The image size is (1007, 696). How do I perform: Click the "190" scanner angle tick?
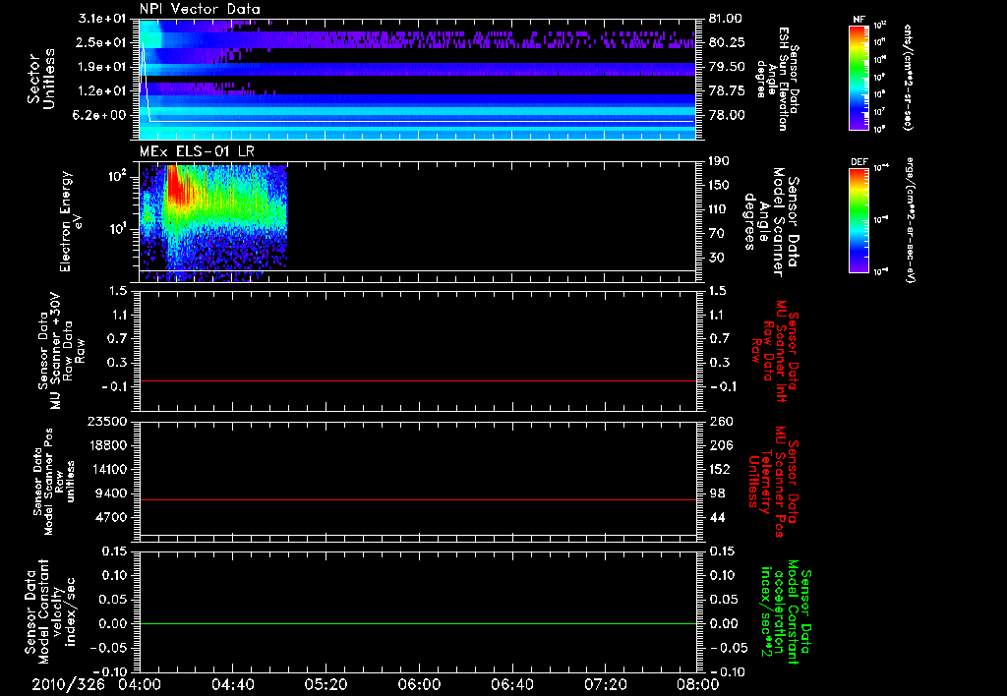coord(719,161)
